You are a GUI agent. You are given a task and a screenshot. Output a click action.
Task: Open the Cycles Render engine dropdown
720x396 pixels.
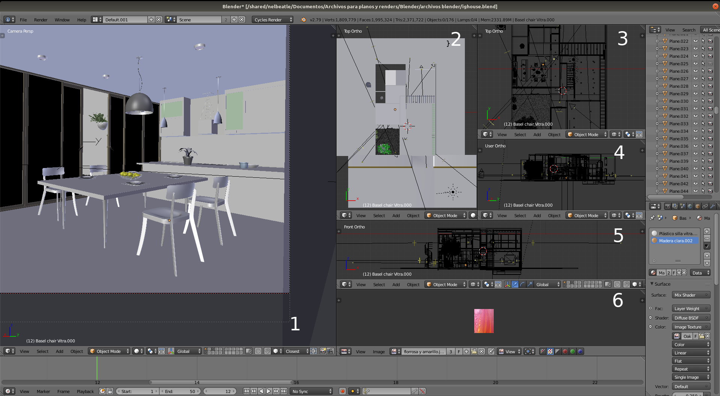click(272, 20)
